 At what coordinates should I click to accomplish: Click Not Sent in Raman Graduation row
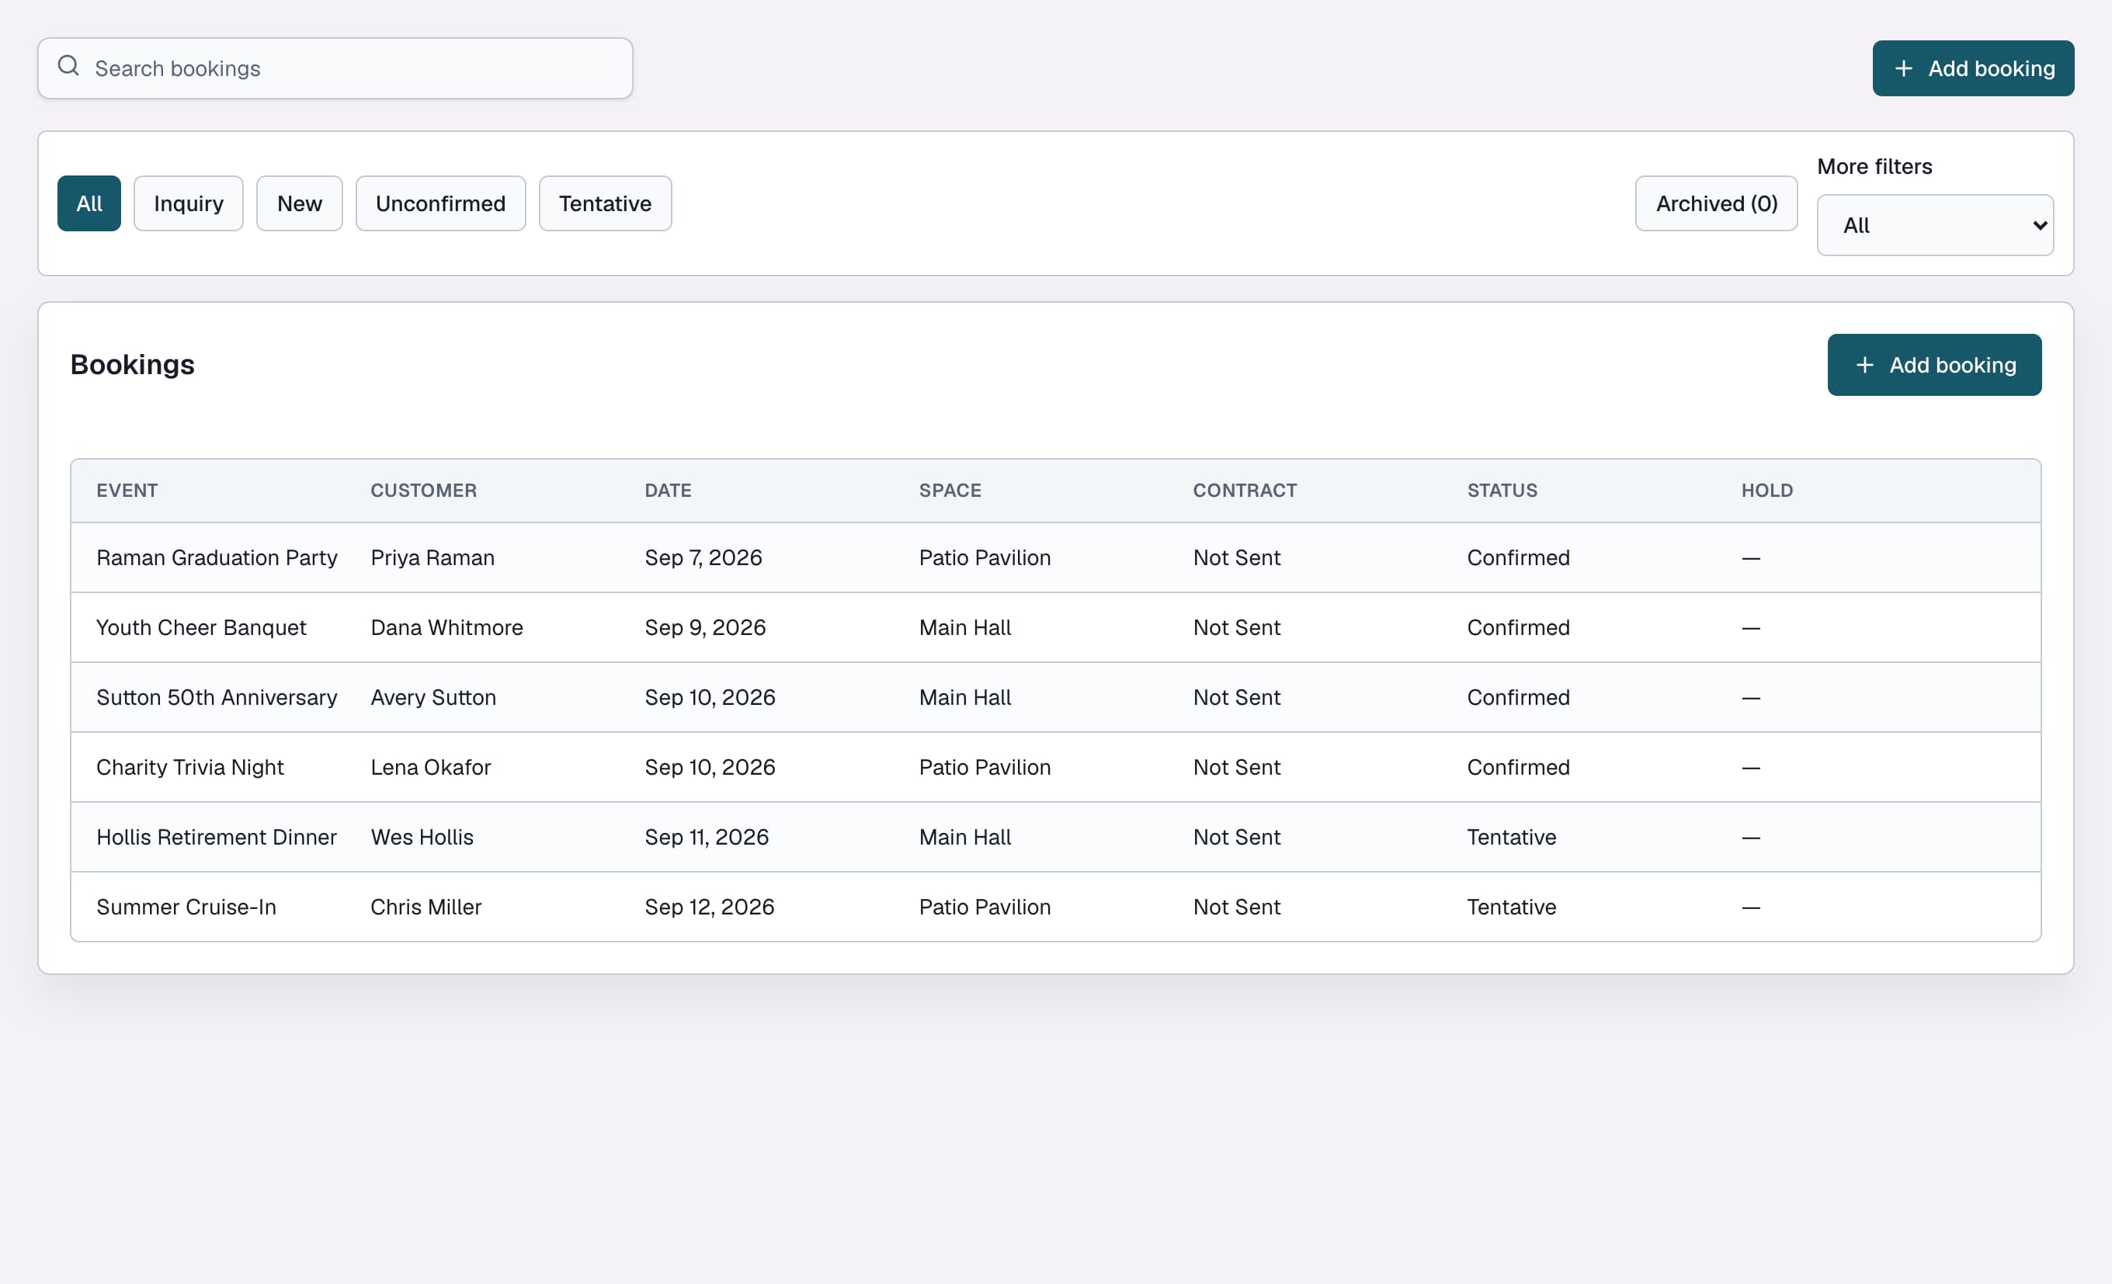tap(1236, 558)
